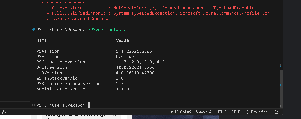
Task: Click the SerializationVersion name
Action: [62, 89]
